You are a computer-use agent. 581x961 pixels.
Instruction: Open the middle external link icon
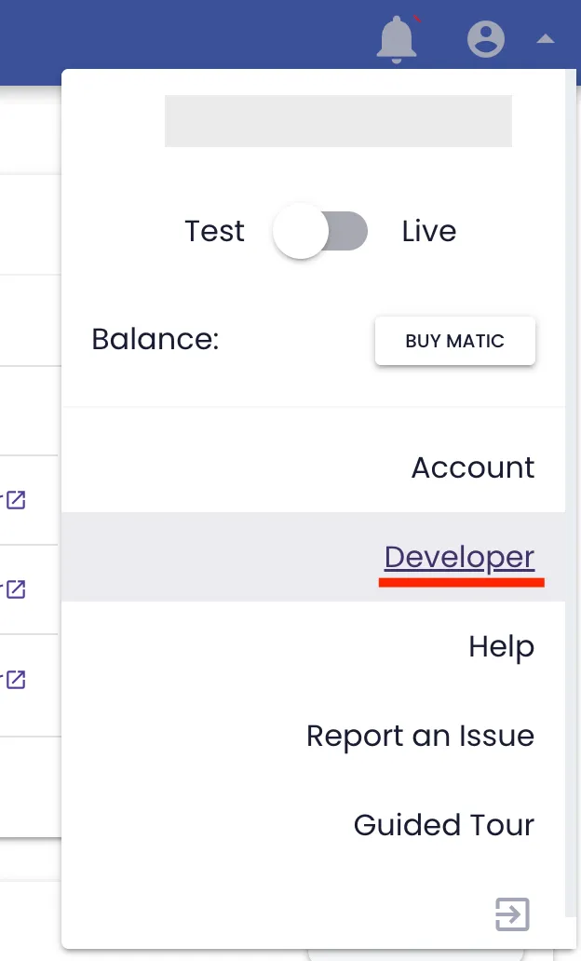[16, 589]
